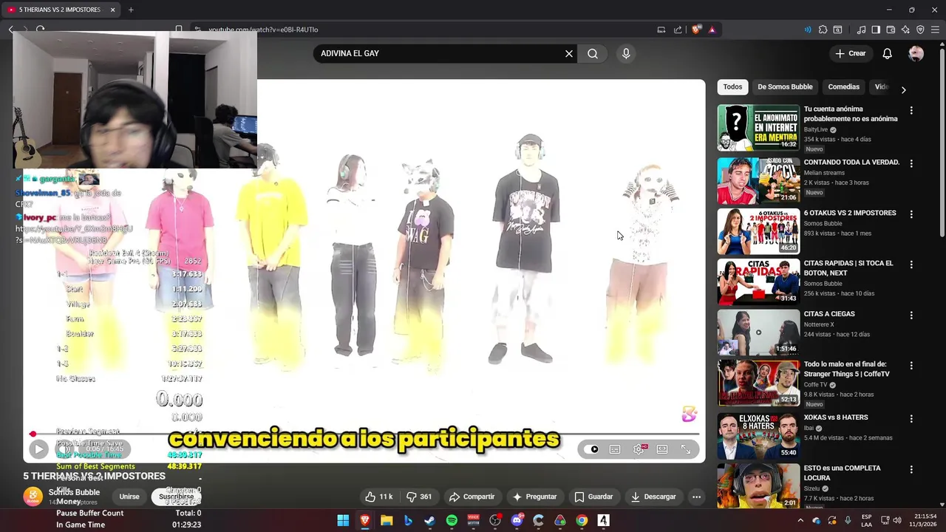The height and width of the screenshot is (532, 946).
Task: Open options for 'CITAS A CIEGAS' video
Action: 911,315
